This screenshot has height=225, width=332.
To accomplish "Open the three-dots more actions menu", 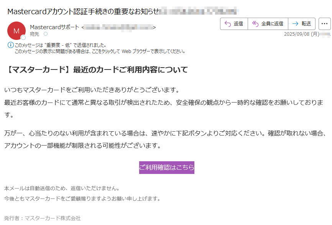I will [x=325, y=24].
